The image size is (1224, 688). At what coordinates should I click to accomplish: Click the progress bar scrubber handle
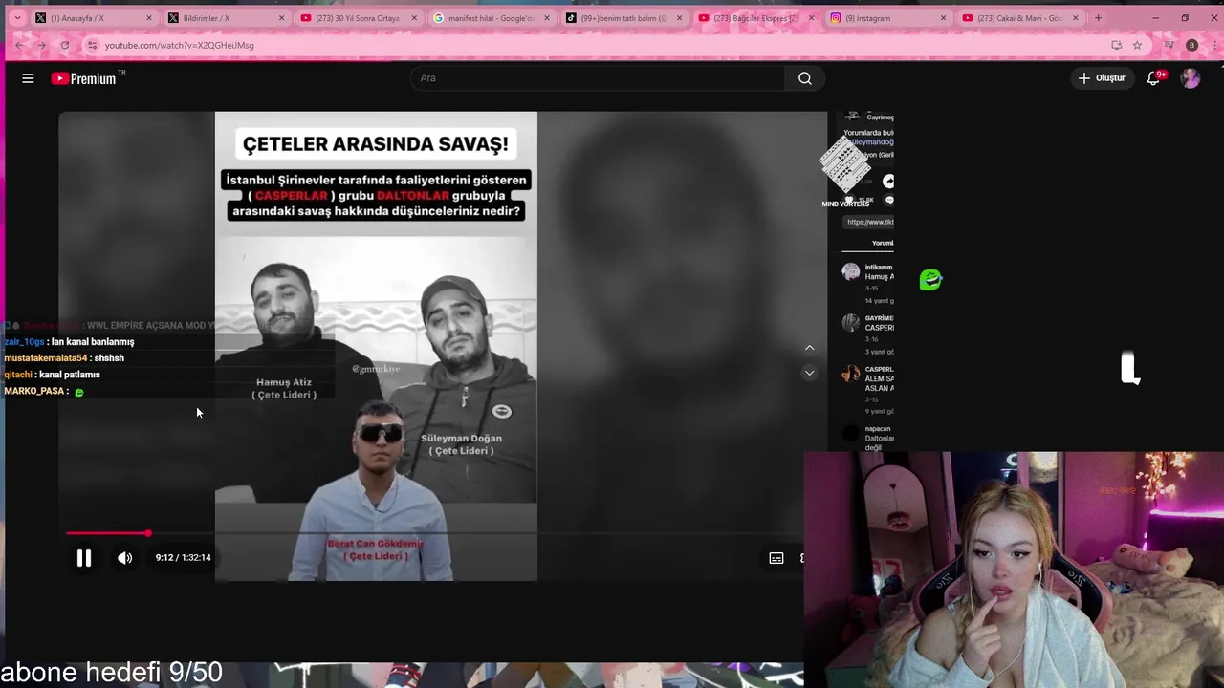(x=148, y=533)
